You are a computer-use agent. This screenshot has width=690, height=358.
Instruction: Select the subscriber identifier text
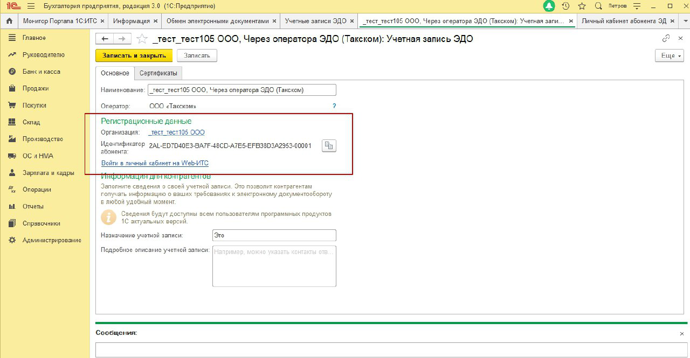point(230,145)
